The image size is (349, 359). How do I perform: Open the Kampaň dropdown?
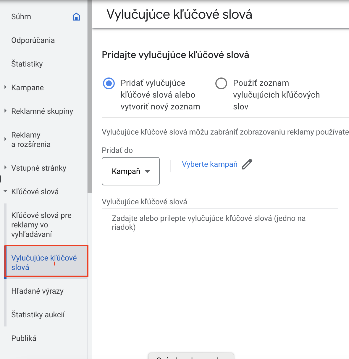131,171
